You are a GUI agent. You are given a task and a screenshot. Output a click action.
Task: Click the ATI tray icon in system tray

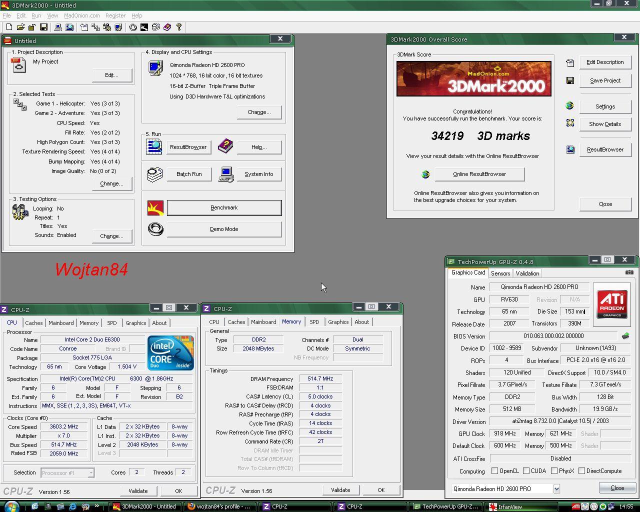pyautogui.click(x=576, y=506)
